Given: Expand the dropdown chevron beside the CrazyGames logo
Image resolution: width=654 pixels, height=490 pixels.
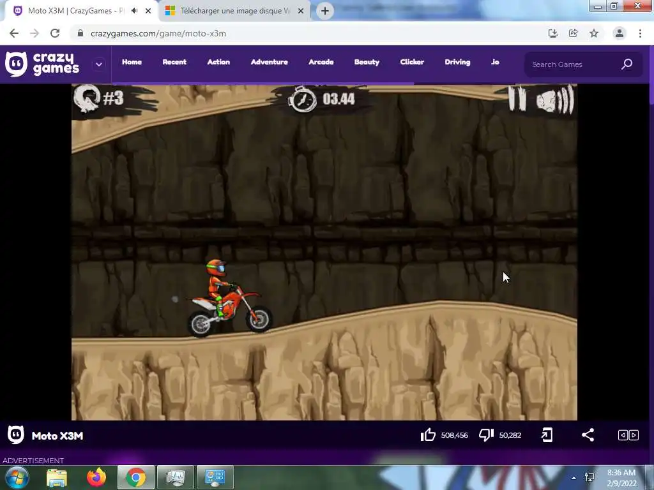Looking at the screenshot, I should [99, 64].
